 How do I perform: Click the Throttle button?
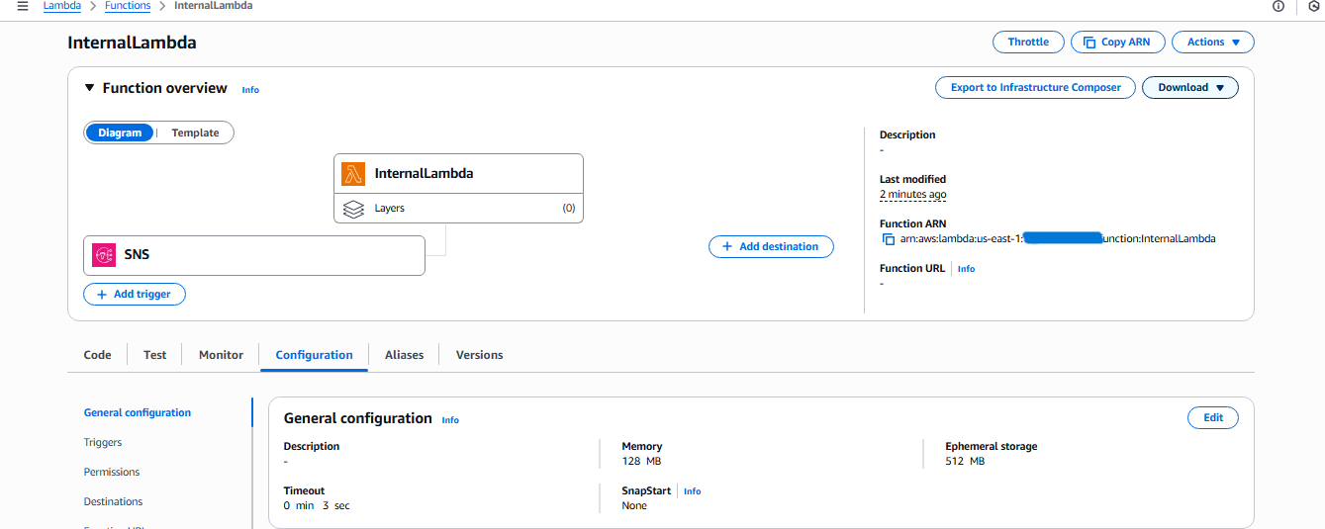pyautogui.click(x=1028, y=43)
